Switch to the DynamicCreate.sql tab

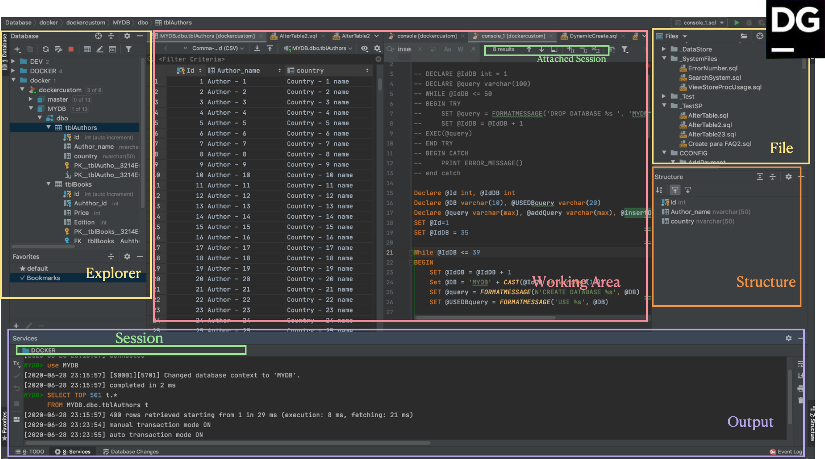click(593, 36)
